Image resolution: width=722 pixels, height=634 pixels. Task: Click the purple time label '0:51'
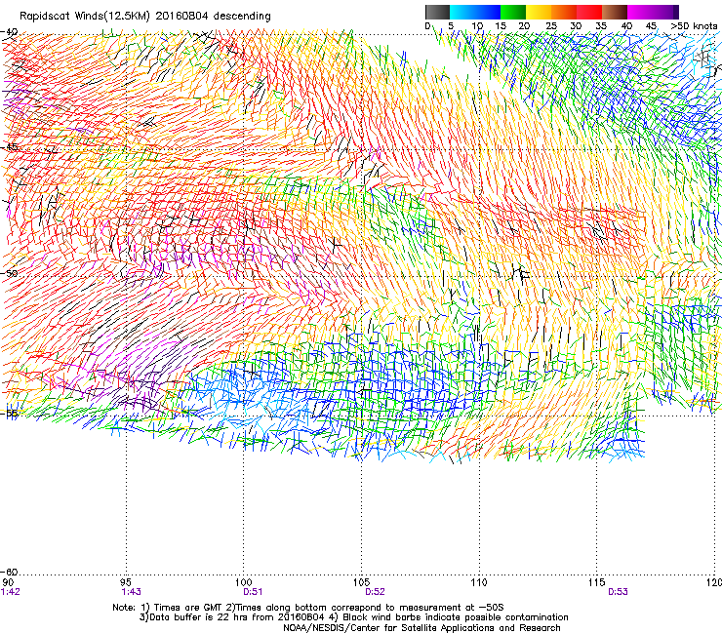pyautogui.click(x=253, y=592)
